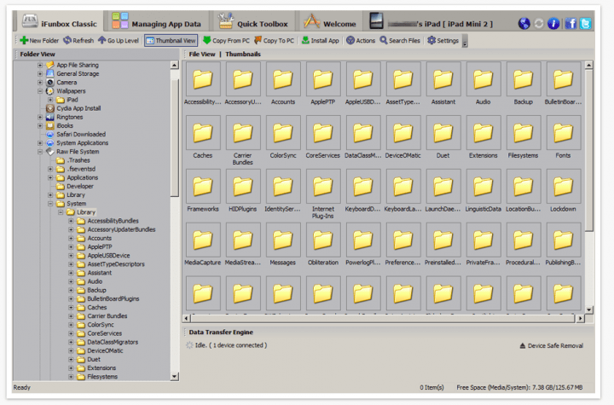Click the grey sync circle icon
The image size is (614, 405).
539,24
